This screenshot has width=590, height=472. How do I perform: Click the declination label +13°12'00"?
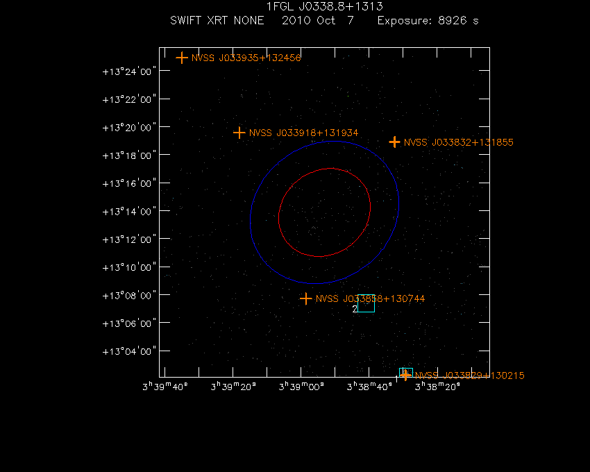tap(129, 239)
